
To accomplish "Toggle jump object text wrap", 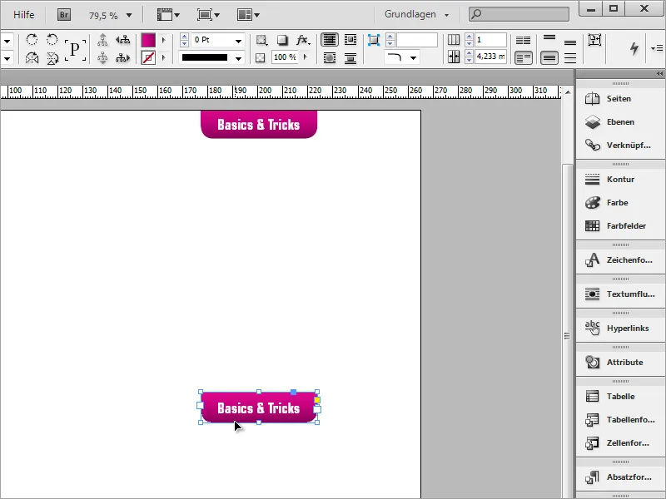I will (350, 57).
